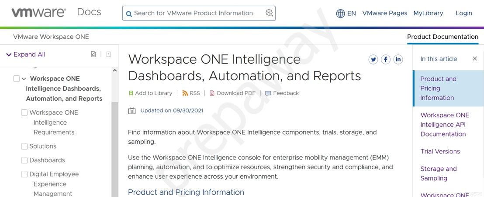Click the RSS feed icon
484x197 pixels.
[x=185, y=93]
